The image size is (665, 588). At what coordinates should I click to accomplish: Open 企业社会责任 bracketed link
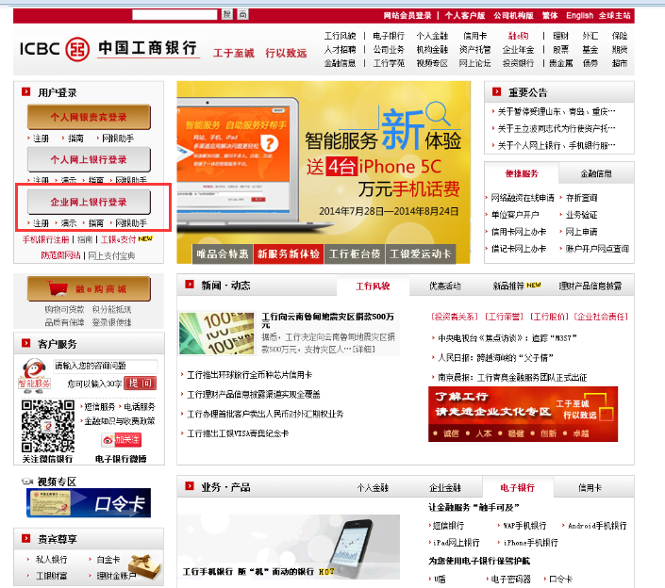coord(601,317)
